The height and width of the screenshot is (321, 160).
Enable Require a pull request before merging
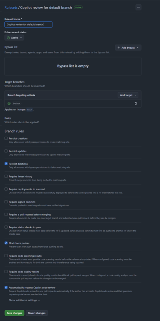tap(6, 214)
